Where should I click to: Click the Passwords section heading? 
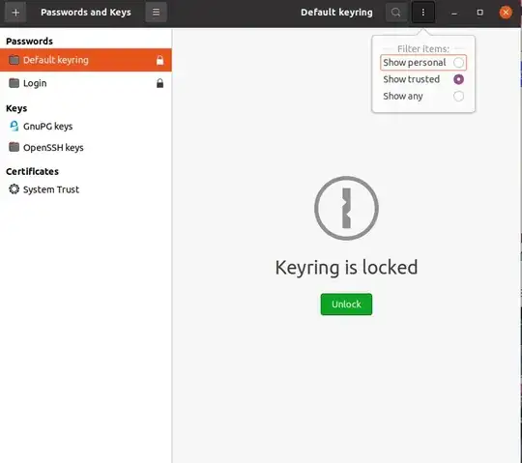point(29,42)
